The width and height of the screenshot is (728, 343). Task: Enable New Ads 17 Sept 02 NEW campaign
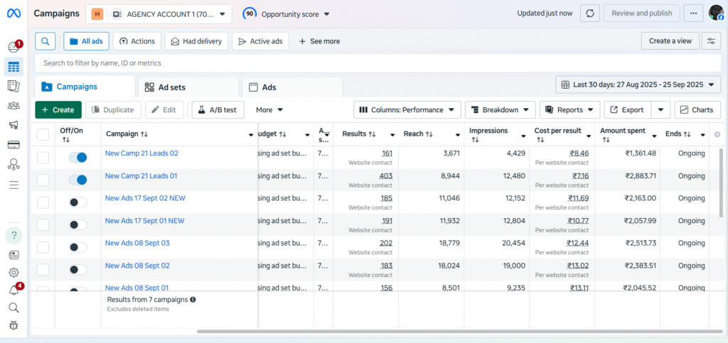(x=77, y=202)
